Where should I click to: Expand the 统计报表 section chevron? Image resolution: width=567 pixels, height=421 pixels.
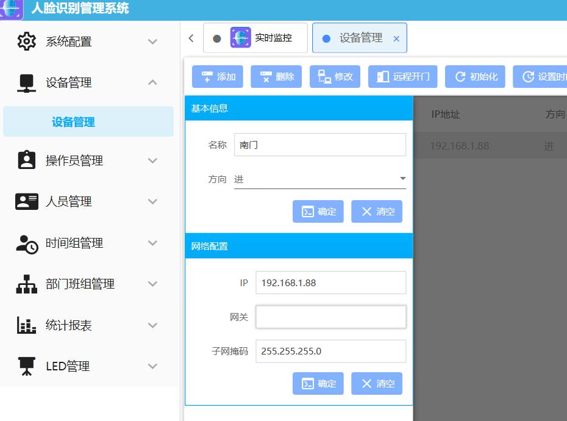point(152,325)
